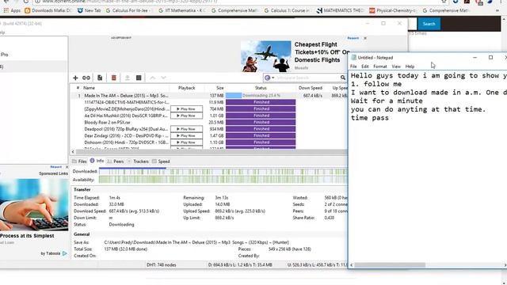507x285 pixels.
Task: Open the Notepad File menu
Action: click(x=353, y=66)
